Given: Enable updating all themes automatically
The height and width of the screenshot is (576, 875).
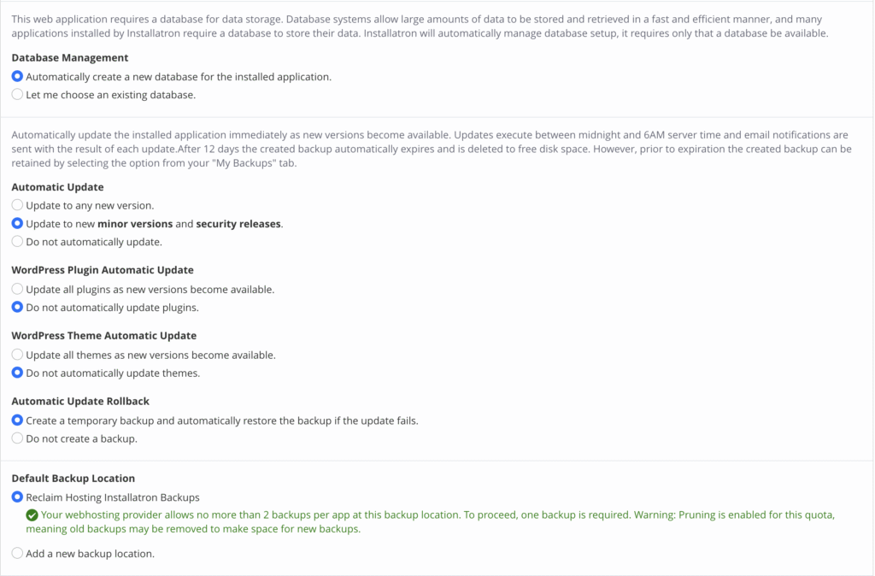Looking at the screenshot, I should pos(18,355).
